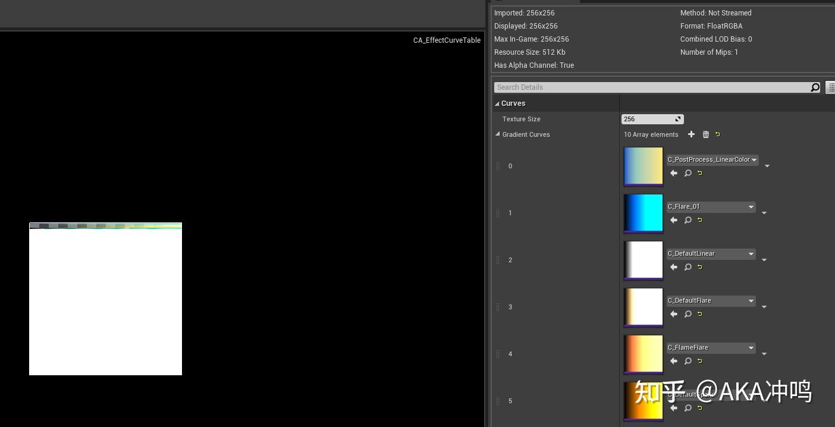The width and height of the screenshot is (835, 427).
Task: Open the C_FlameFlare curve dropdown
Action: [751, 347]
